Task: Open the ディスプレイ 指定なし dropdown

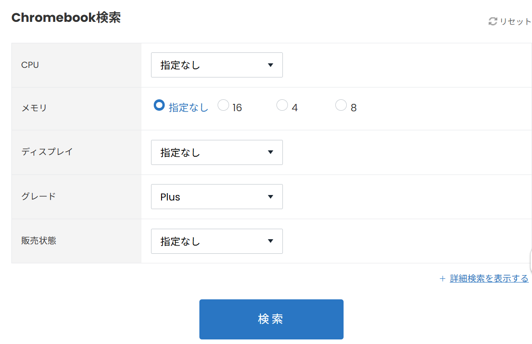Action: [217, 152]
